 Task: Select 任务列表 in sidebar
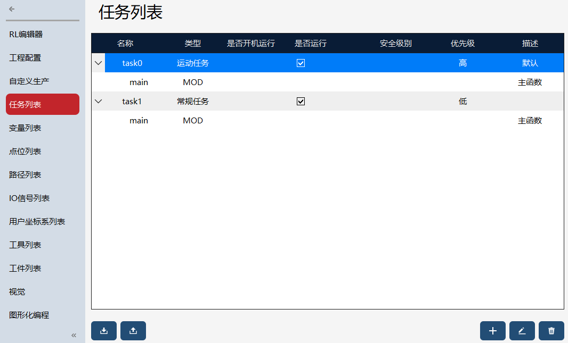pos(43,104)
